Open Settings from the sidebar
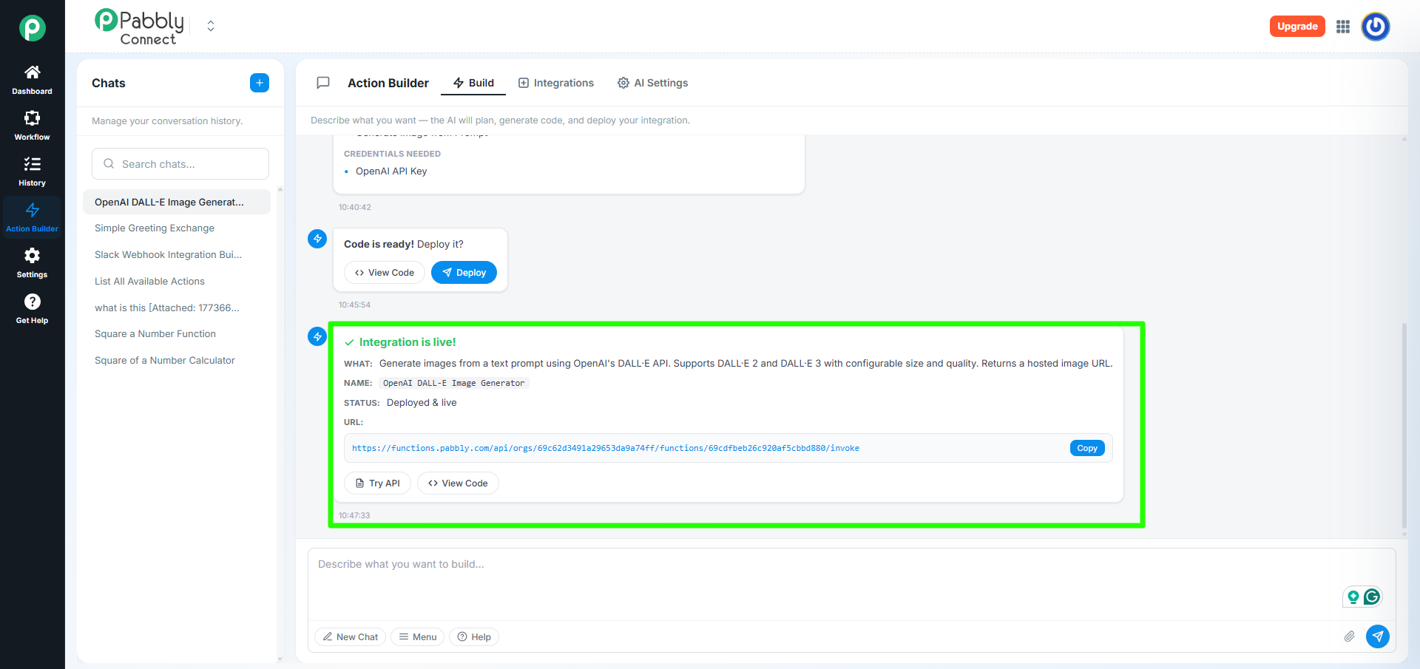1420x669 pixels. (x=32, y=263)
